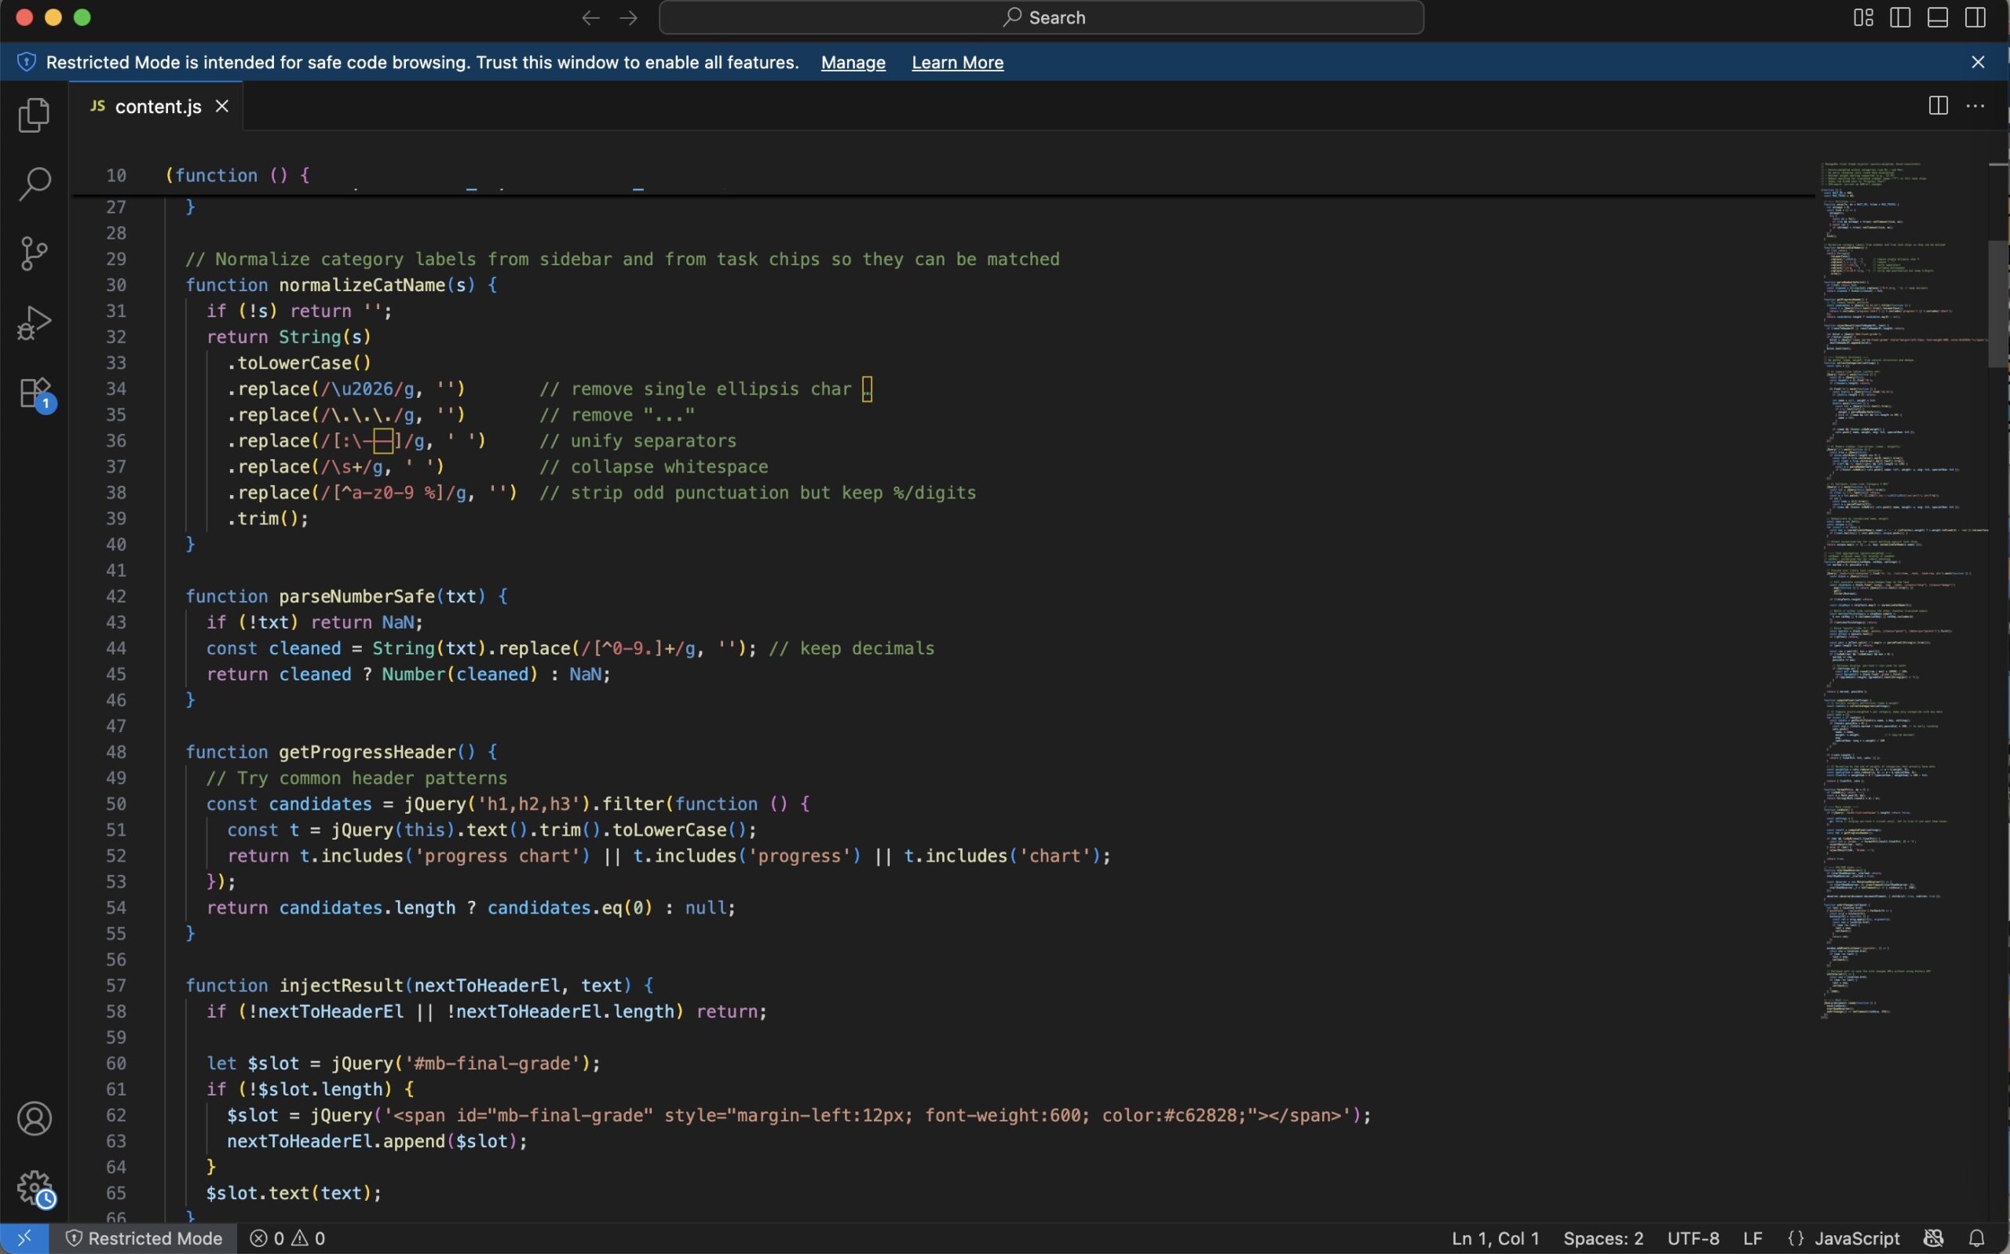Open the Search view in activity bar
2010x1254 pixels.
(34, 184)
